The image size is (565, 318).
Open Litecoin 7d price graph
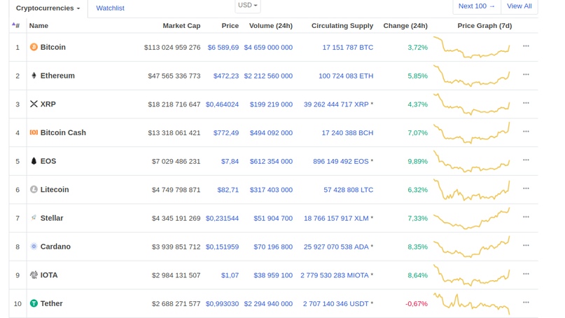pyautogui.click(x=471, y=190)
